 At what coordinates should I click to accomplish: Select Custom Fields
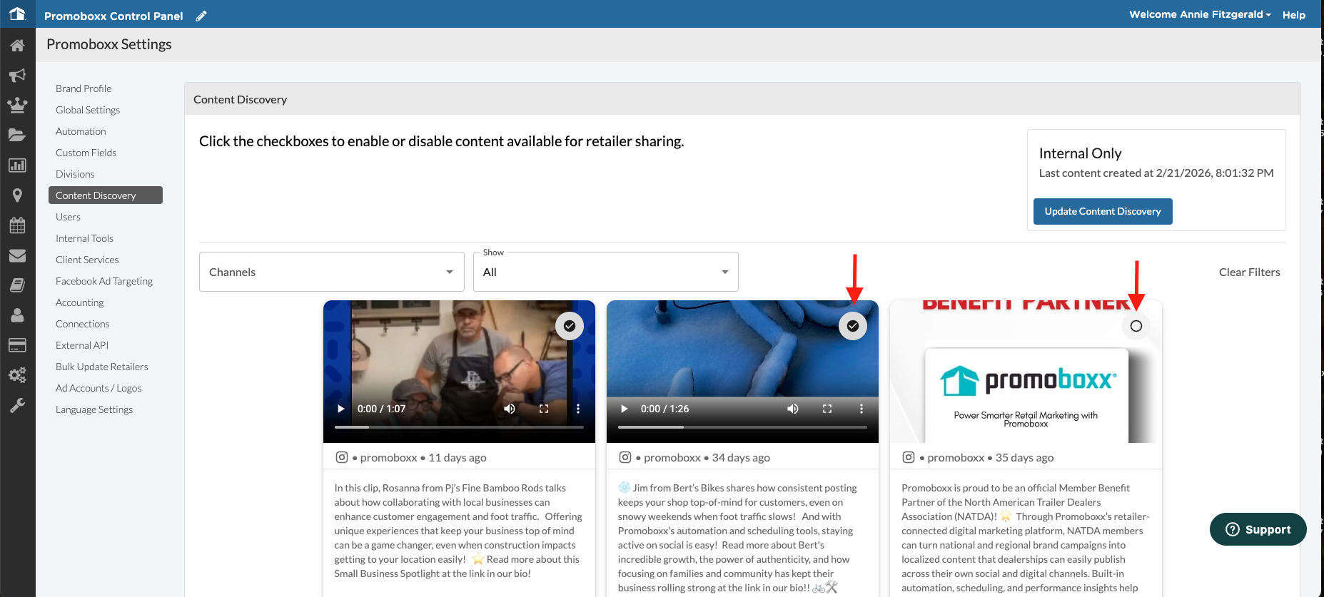point(86,153)
